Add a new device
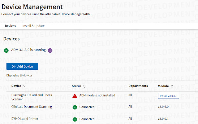This screenshot has height=124, width=198. coord(22,66)
